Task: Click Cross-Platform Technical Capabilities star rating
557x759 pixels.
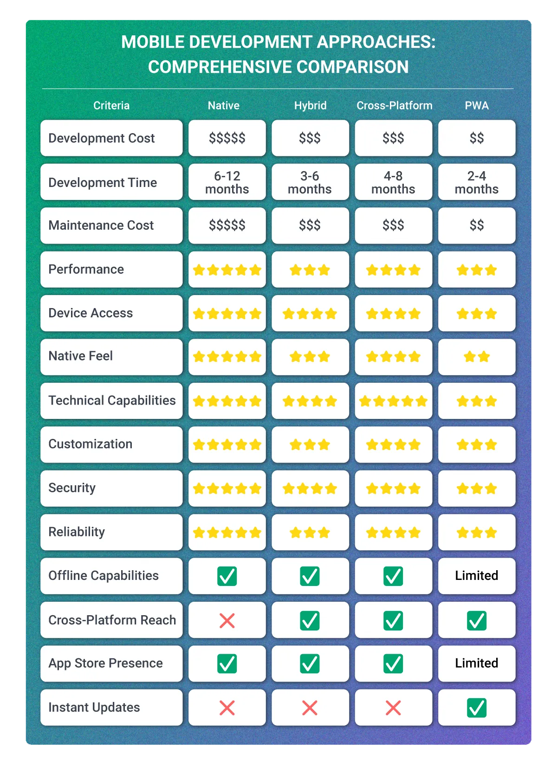Action: 393,401
